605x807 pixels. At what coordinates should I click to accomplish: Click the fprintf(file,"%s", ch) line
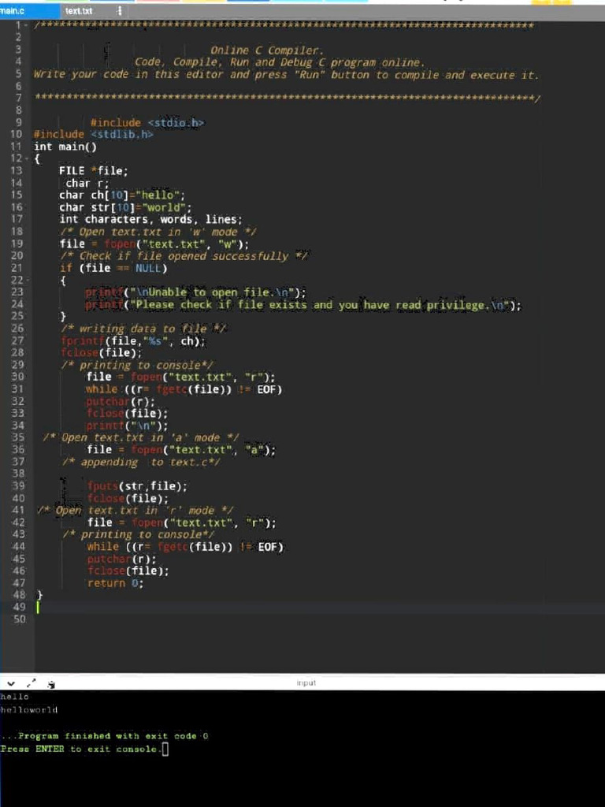coord(133,340)
